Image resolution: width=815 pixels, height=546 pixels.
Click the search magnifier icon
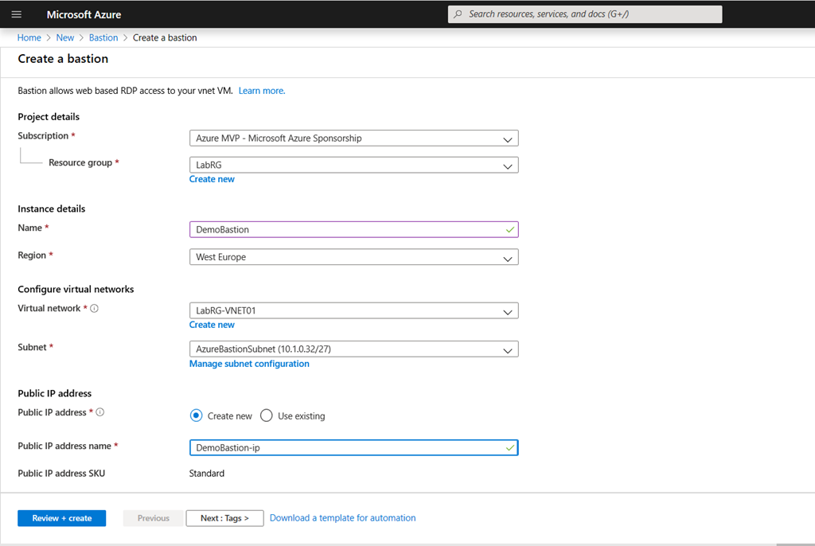[458, 14]
